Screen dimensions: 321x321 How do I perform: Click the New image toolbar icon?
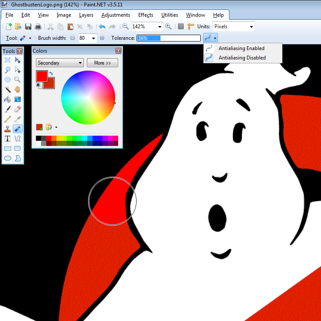coord(9,27)
